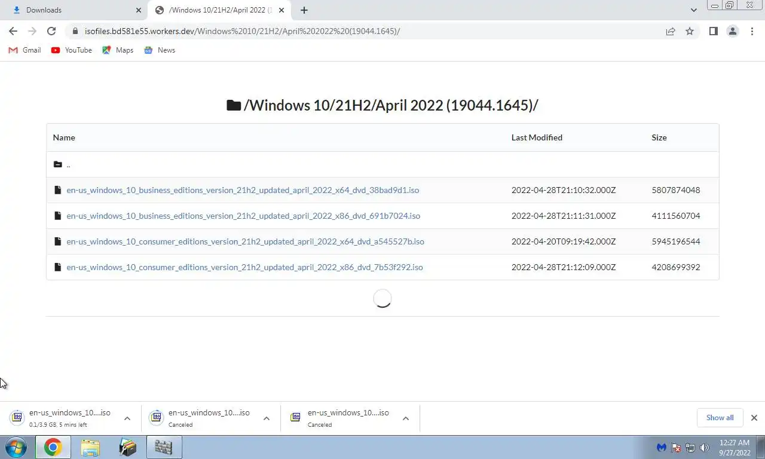Close the Windows 10/21H2 tab
The image size is (765, 459).
pos(281,10)
